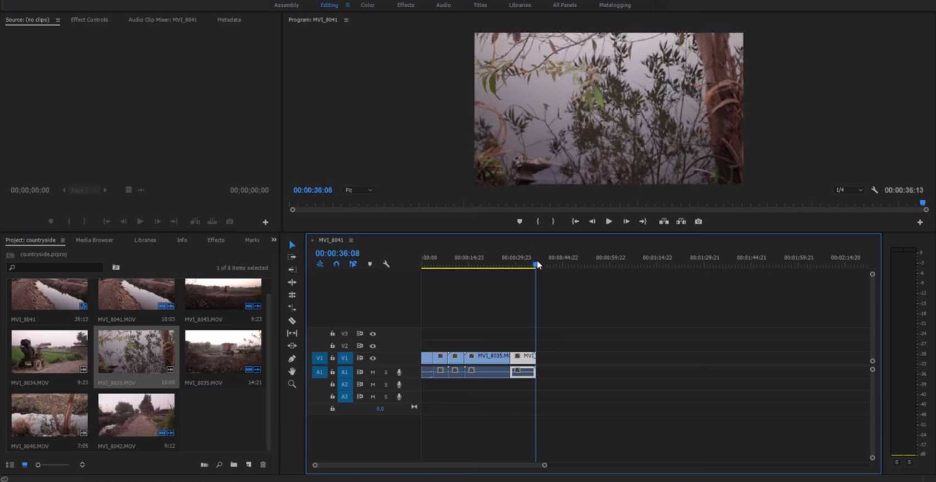Open Program monitor Button Editor plus
Image resolution: width=936 pixels, height=482 pixels.
(x=920, y=222)
